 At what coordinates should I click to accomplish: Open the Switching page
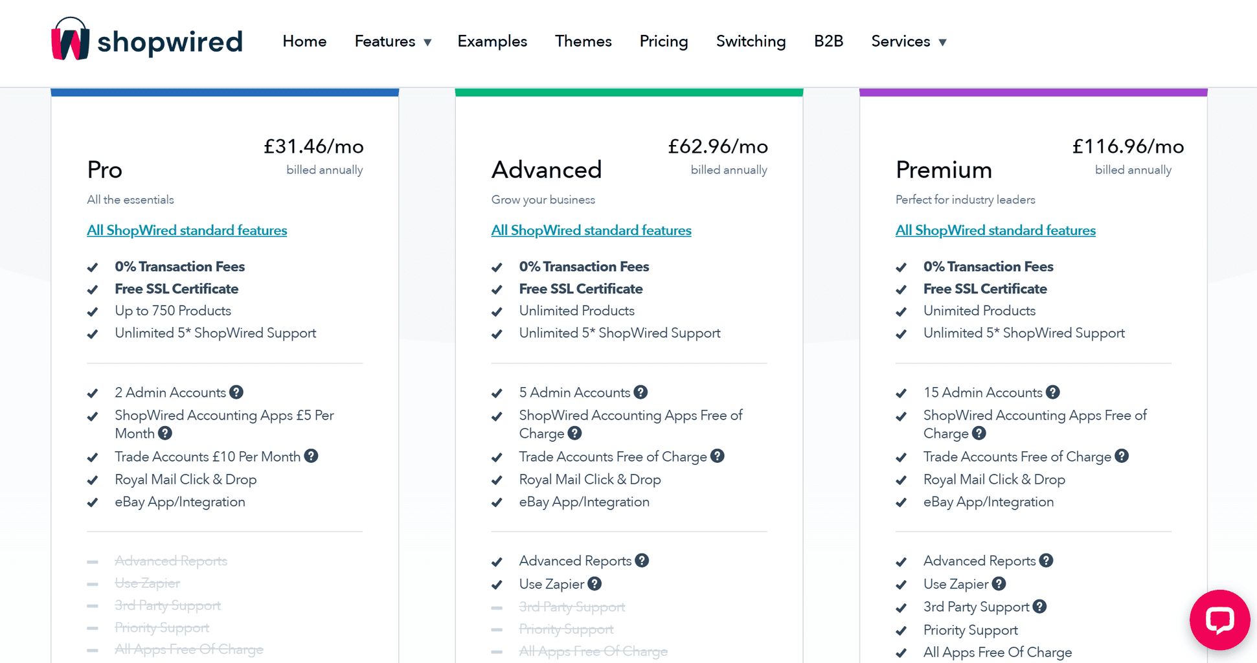click(751, 41)
